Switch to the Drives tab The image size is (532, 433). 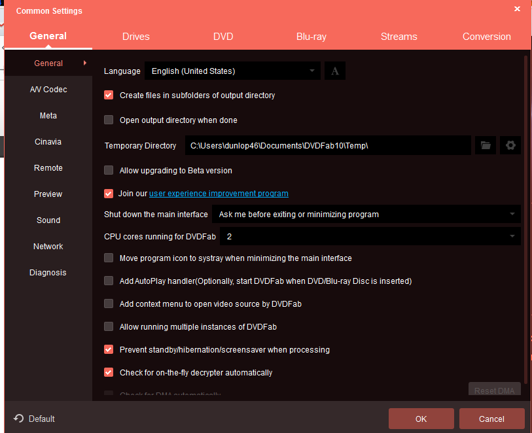135,36
